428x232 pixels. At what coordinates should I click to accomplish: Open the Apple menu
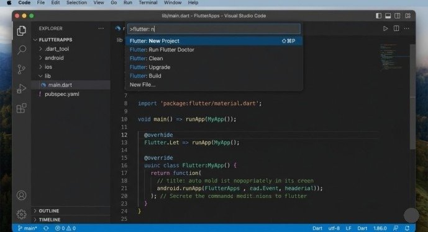9,2
